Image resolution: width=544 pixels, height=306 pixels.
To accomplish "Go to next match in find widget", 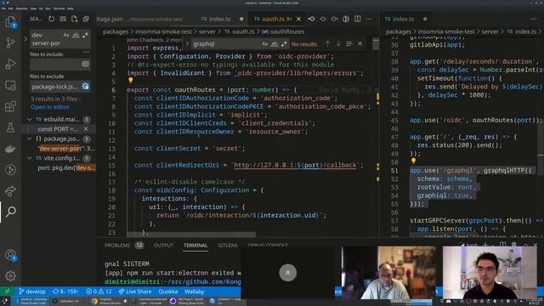I will tap(338, 43).
